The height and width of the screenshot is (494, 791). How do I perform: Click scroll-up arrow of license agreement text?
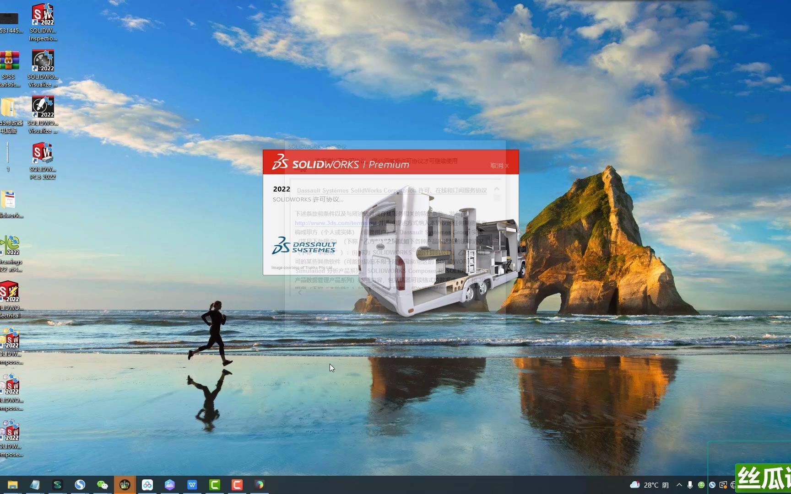click(x=497, y=189)
